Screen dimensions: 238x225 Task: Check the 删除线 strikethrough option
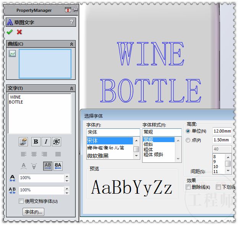tap(188, 187)
